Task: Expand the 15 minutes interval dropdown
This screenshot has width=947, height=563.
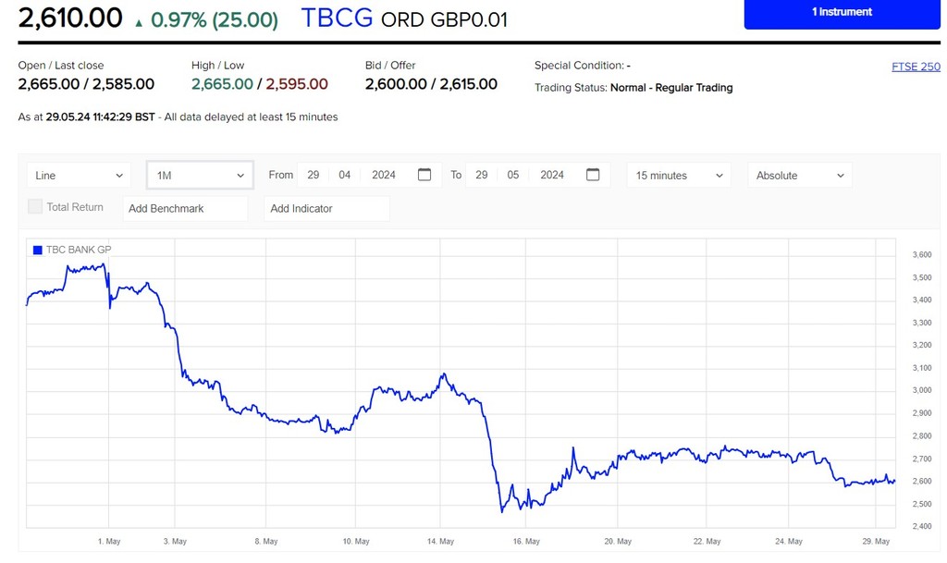Action: [x=679, y=176]
